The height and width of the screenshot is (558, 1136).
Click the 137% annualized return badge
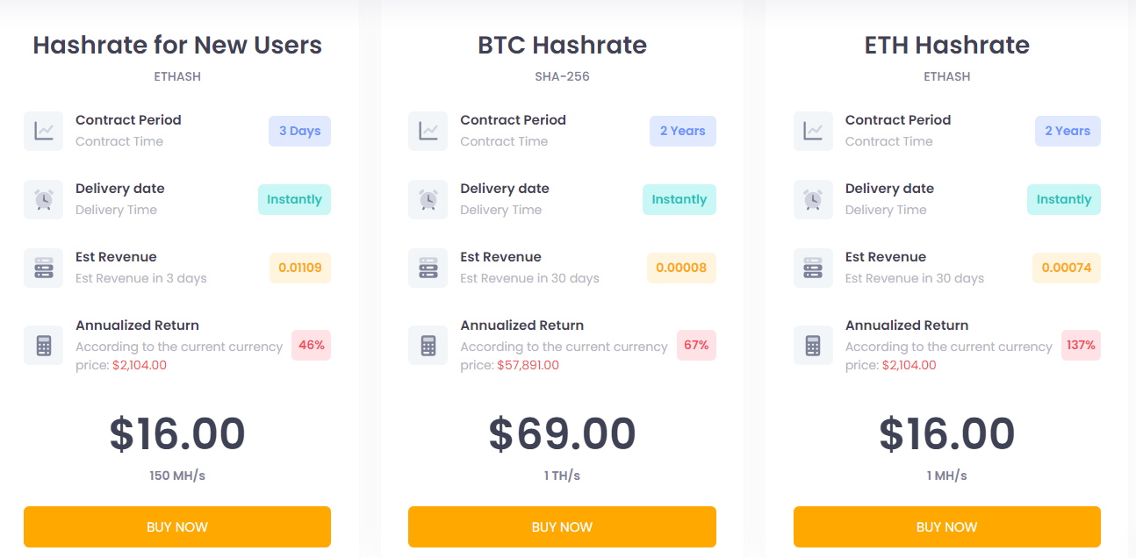click(1081, 345)
